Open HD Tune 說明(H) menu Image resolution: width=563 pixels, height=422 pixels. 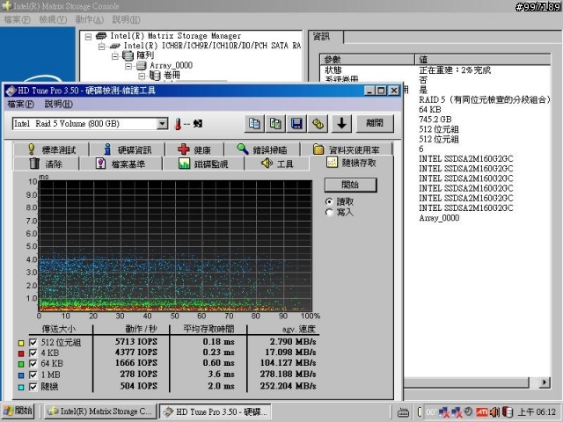58,104
